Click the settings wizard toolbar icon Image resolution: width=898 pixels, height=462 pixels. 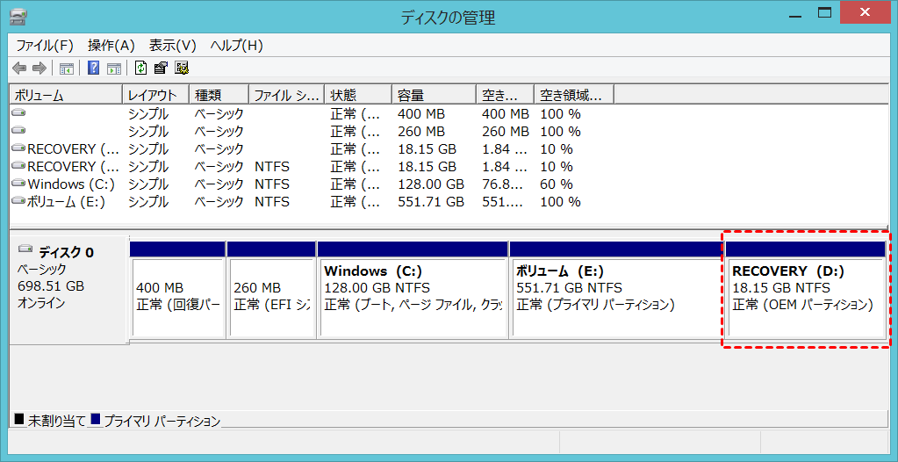tap(182, 69)
